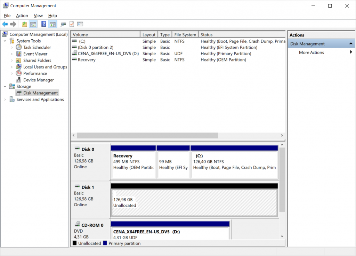This screenshot has width=356, height=256.
Task: Click the Up One Level folder icon
Action: tap(24, 24)
